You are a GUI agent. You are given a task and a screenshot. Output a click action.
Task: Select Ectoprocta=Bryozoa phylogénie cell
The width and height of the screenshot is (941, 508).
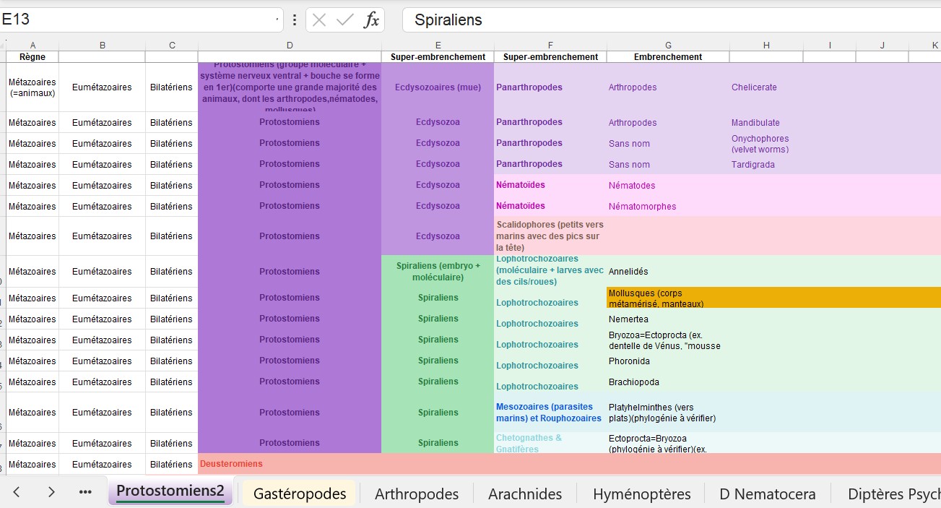click(x=668, y=443)
